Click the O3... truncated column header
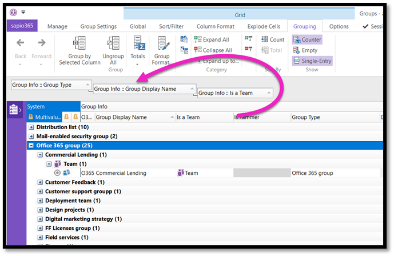394x256 pixels. [x=87, y=117]
